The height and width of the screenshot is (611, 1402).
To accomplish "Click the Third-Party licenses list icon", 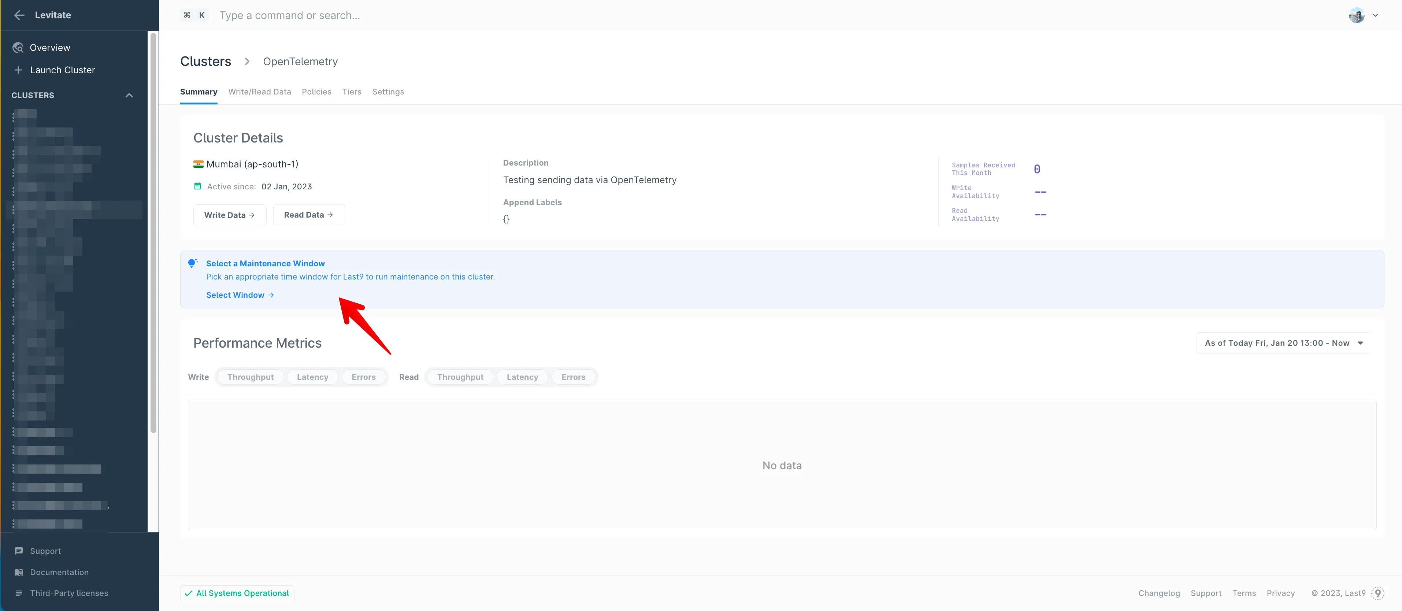I will pyautogui.click(x=19, y=593).
